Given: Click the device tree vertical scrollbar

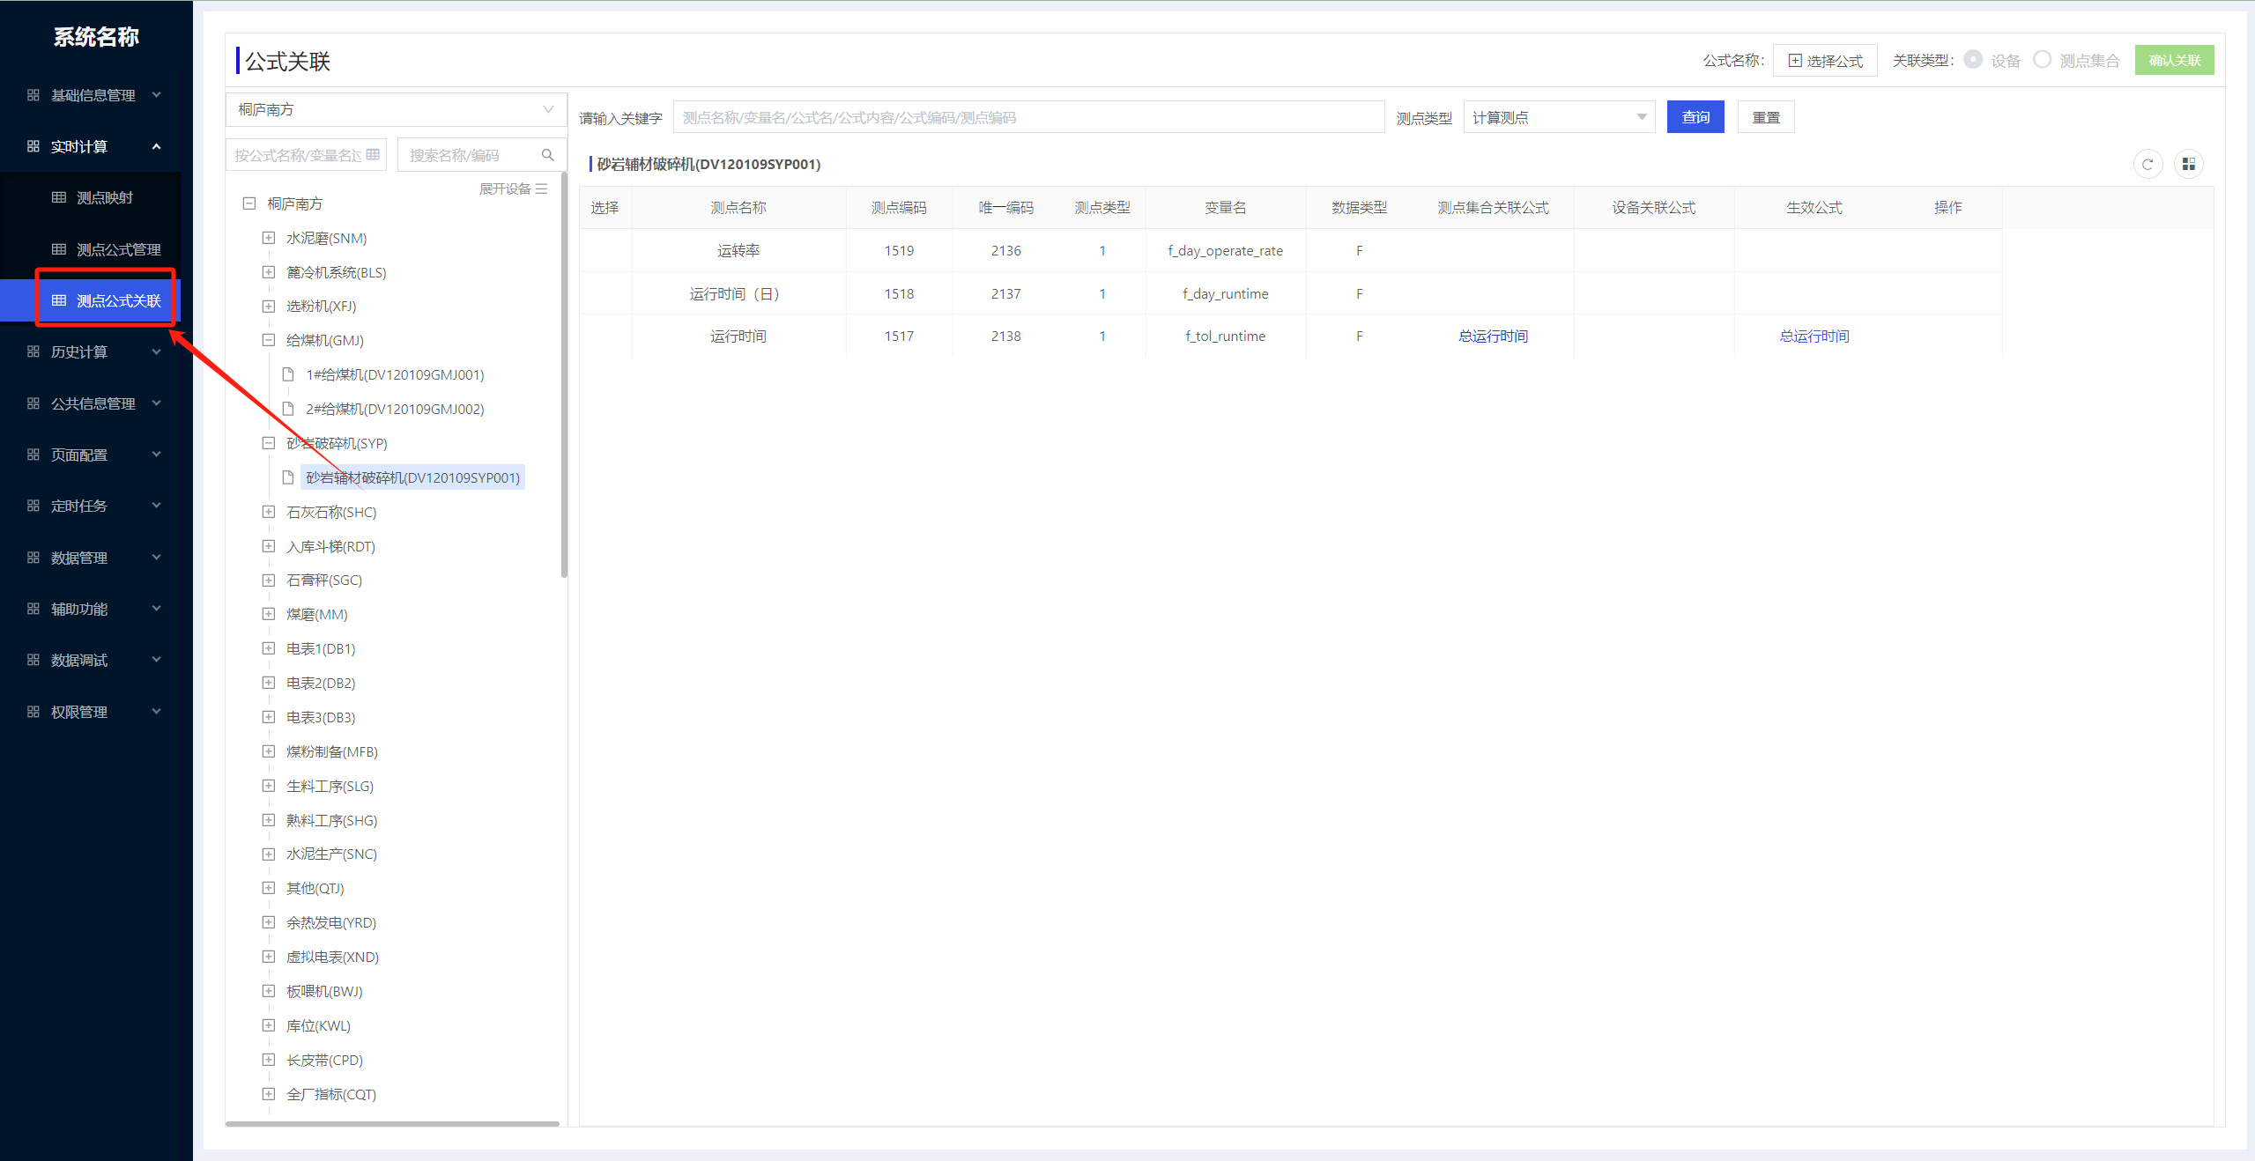Looking at the screenshot, I should [564, 375].
